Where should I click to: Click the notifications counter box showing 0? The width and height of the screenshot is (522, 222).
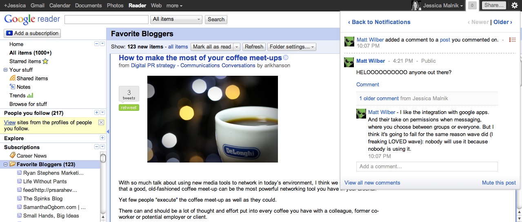472,5
